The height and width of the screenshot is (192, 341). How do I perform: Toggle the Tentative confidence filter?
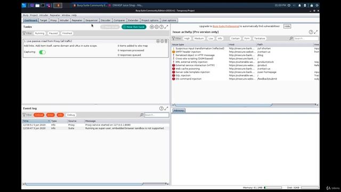coord(259,38)
